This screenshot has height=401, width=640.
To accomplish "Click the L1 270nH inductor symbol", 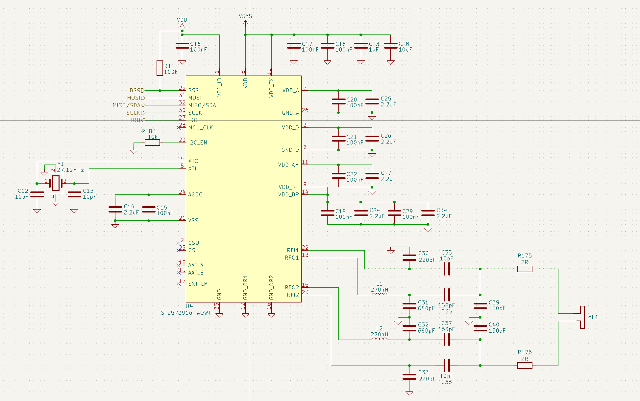I will pyautogui.click(x=379, y=295).
